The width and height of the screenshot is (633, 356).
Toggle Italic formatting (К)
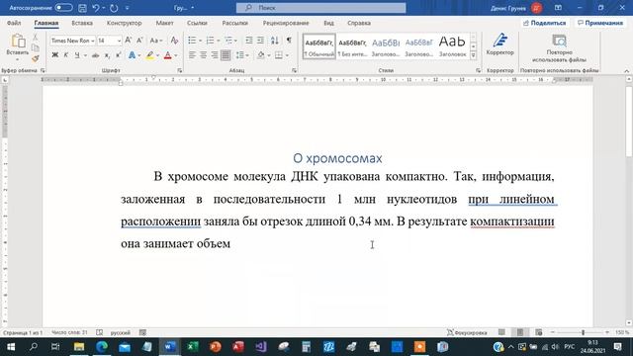coord(66,55)
